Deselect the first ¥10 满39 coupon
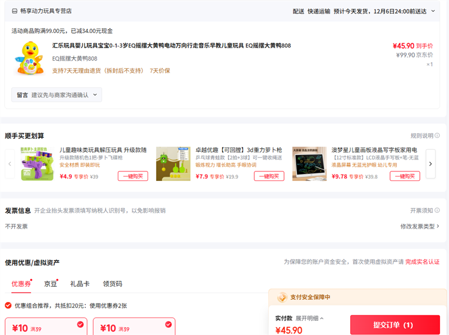The height and width of the screenshot is (335, 449). tap(80, 324)
